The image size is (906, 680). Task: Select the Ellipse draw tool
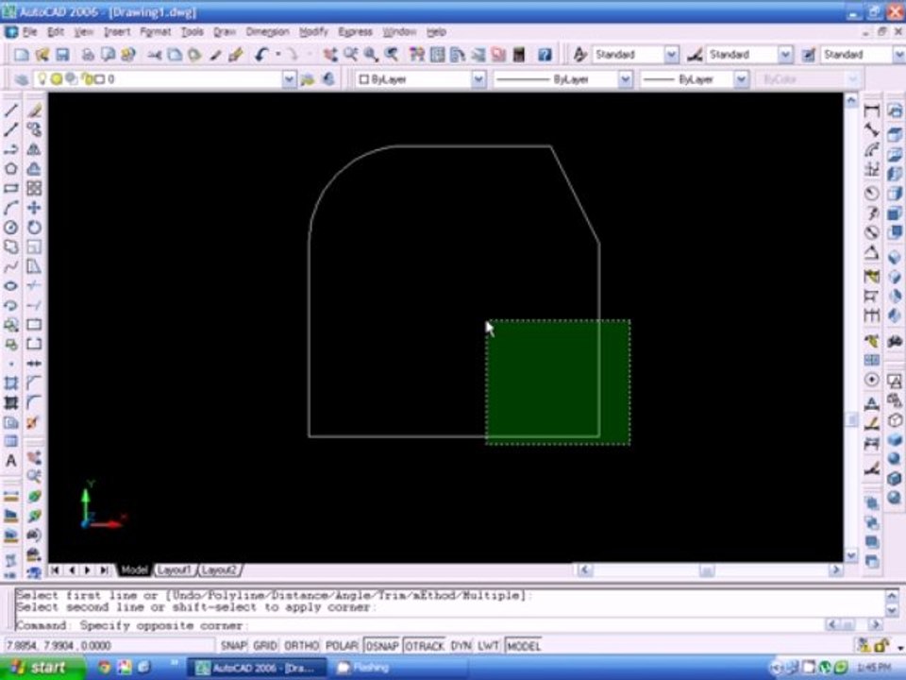click(x=11, y=286)
